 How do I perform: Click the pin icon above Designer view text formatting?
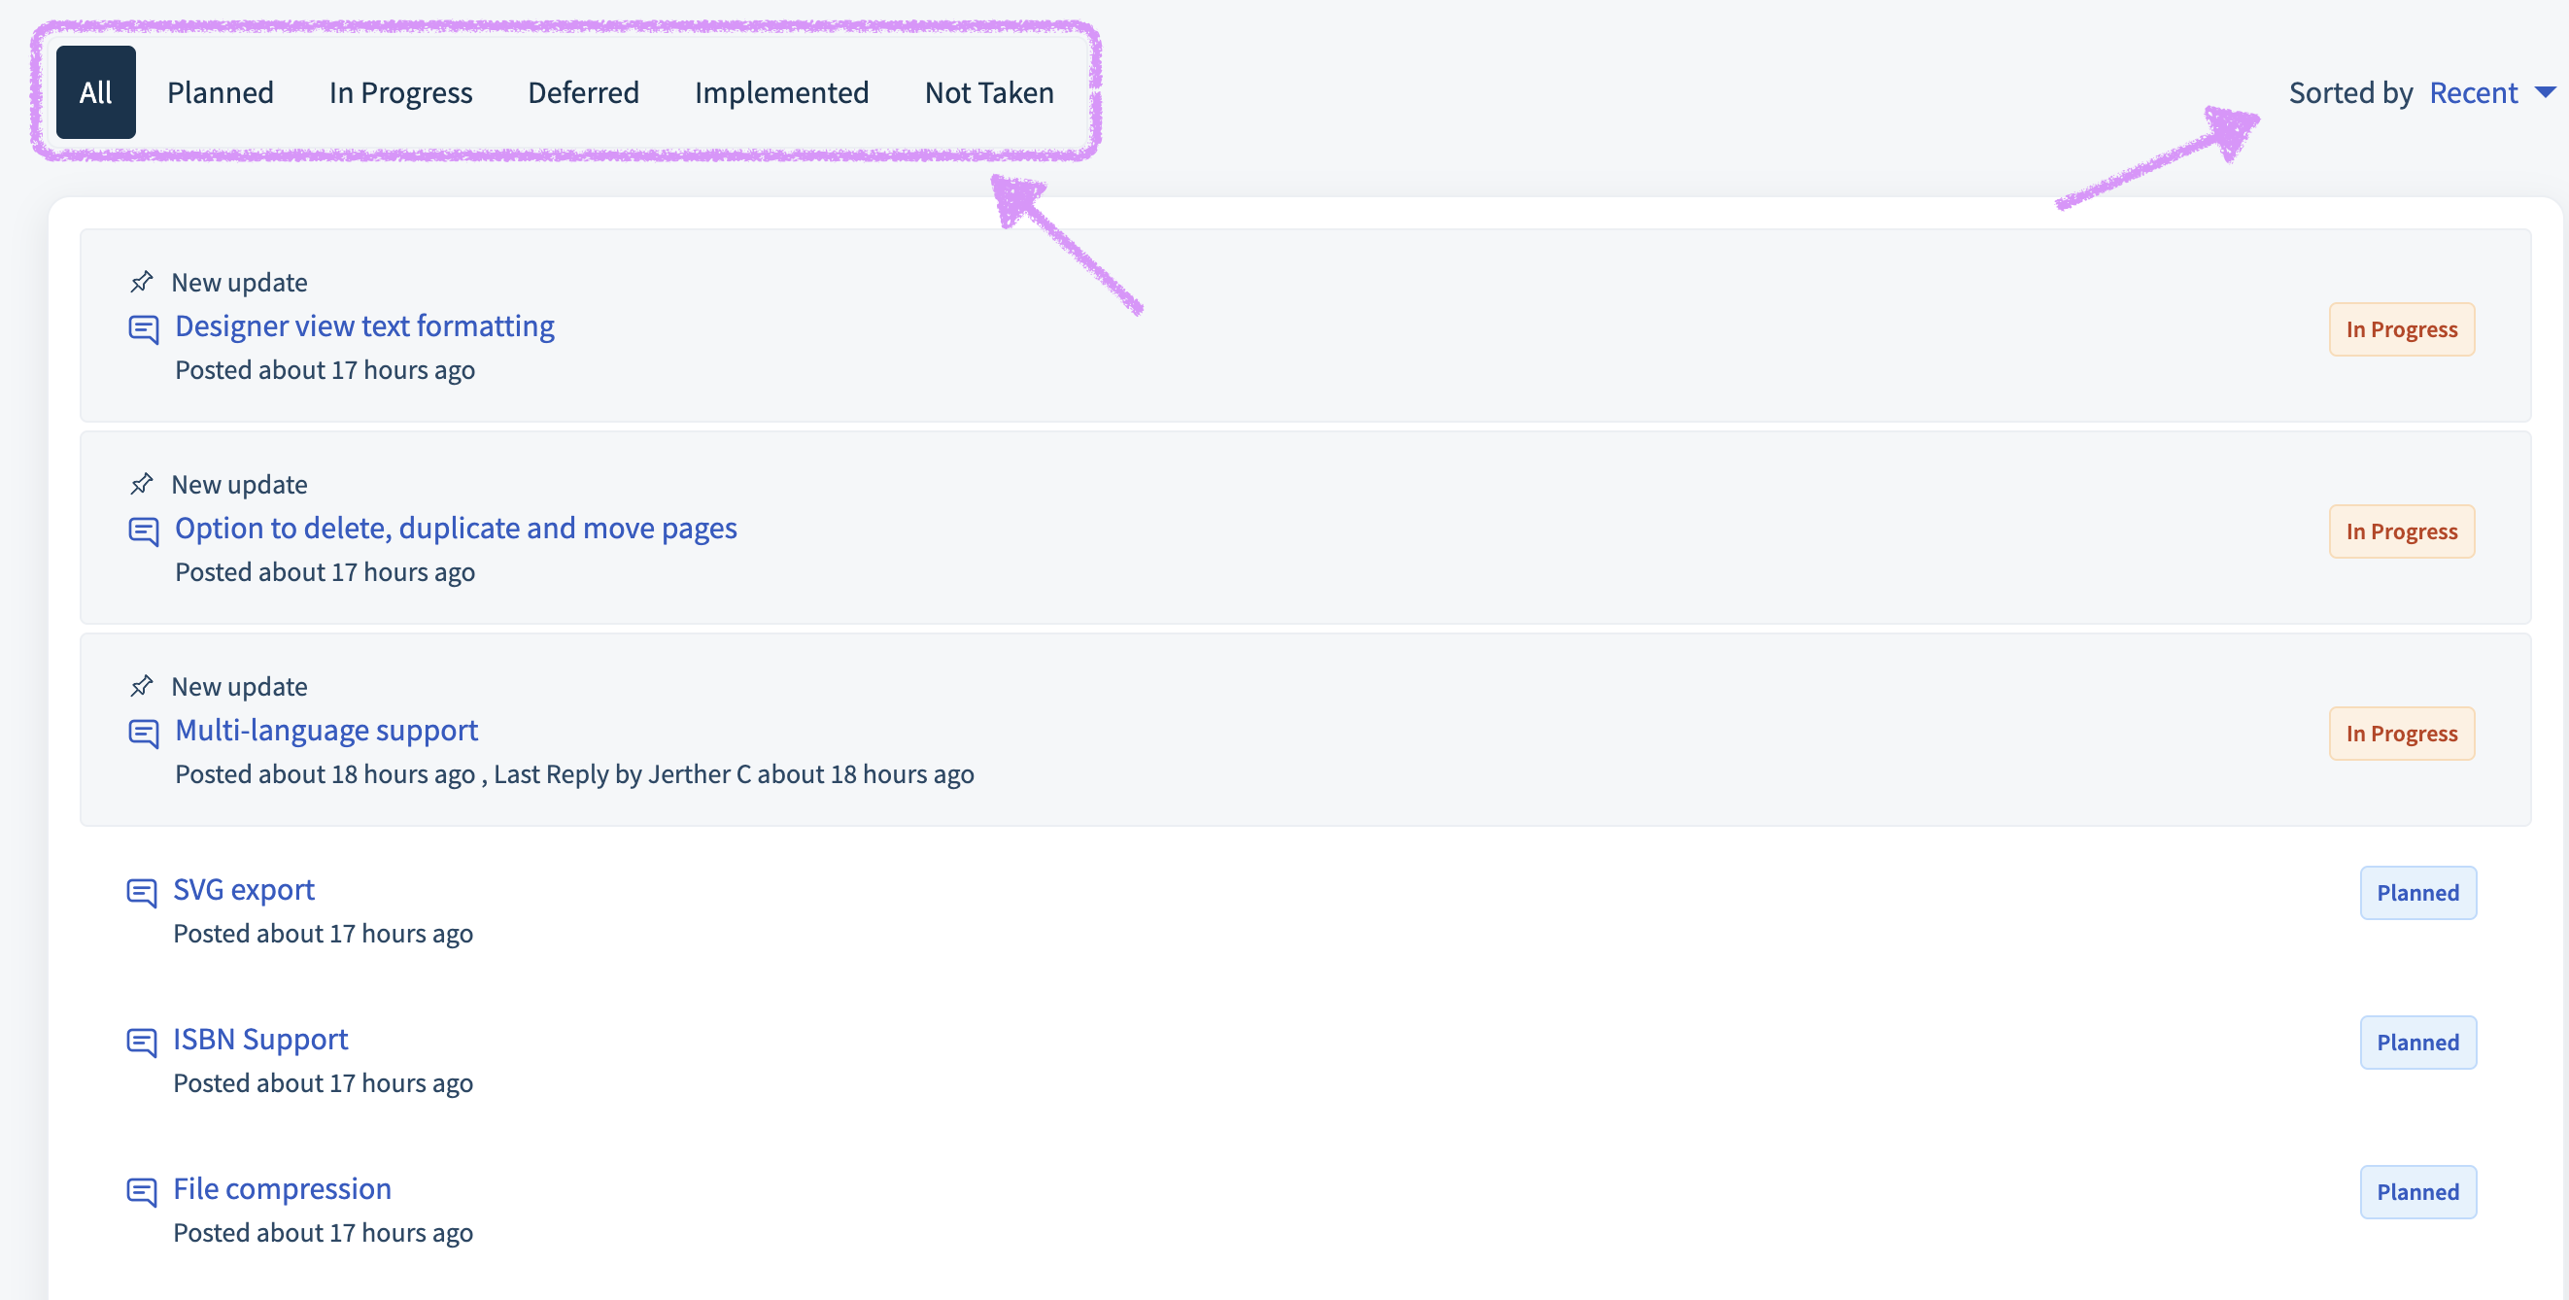tap(142, 282)
